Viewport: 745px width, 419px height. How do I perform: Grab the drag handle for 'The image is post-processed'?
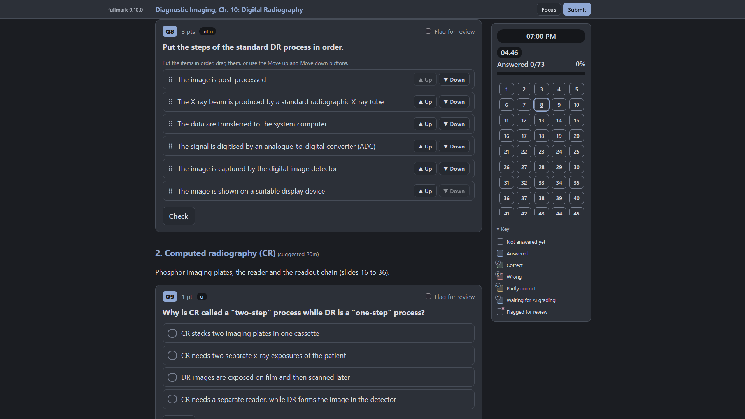tap(170, 79)
